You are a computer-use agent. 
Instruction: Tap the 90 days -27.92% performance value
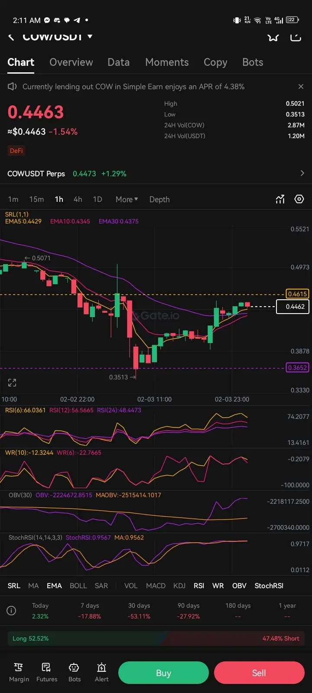(188, 616)
